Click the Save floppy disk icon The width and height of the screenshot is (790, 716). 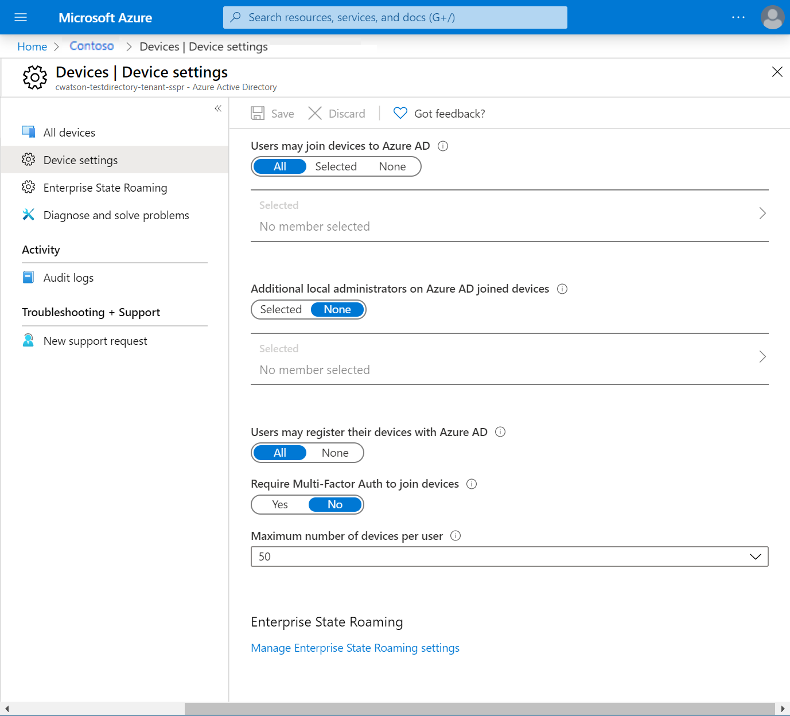click(258, 113)
